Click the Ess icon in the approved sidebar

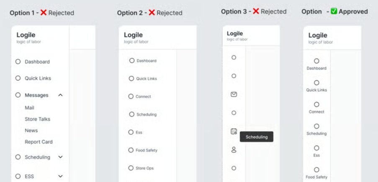316,148
